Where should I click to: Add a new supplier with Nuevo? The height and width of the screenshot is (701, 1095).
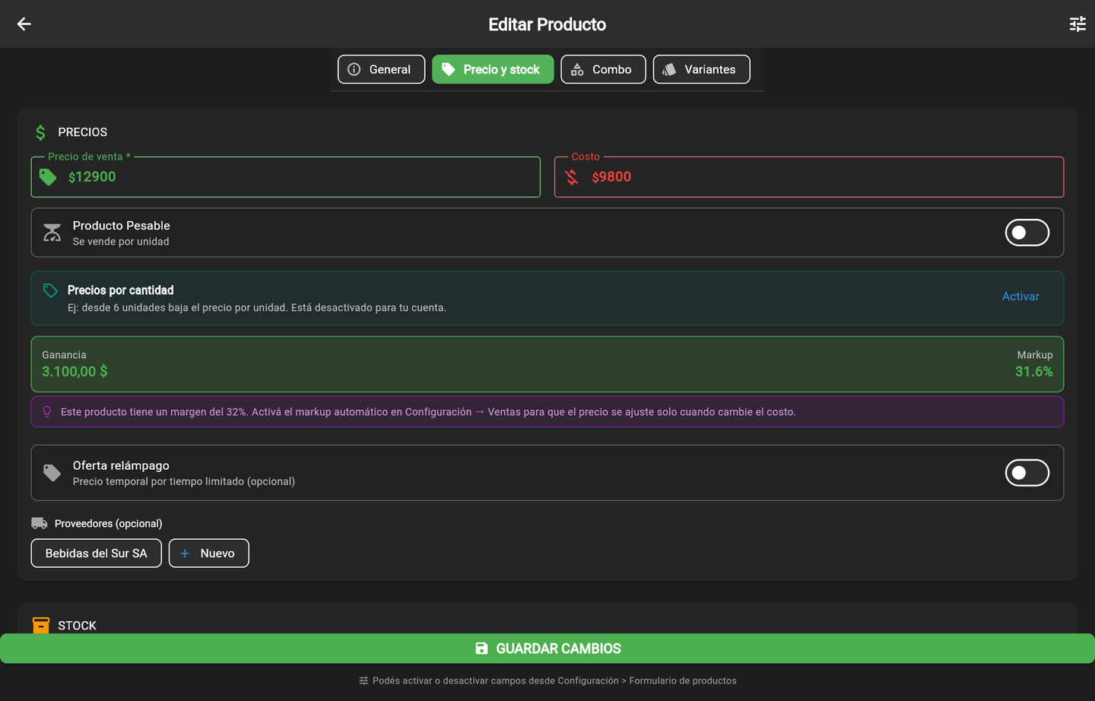click(x=208, y=554)
